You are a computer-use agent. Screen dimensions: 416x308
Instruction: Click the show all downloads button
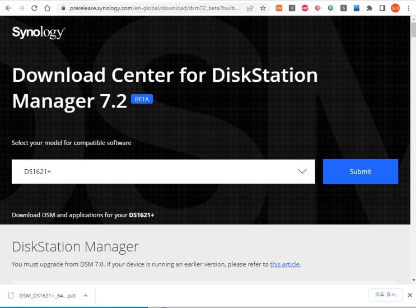[385, 295]
